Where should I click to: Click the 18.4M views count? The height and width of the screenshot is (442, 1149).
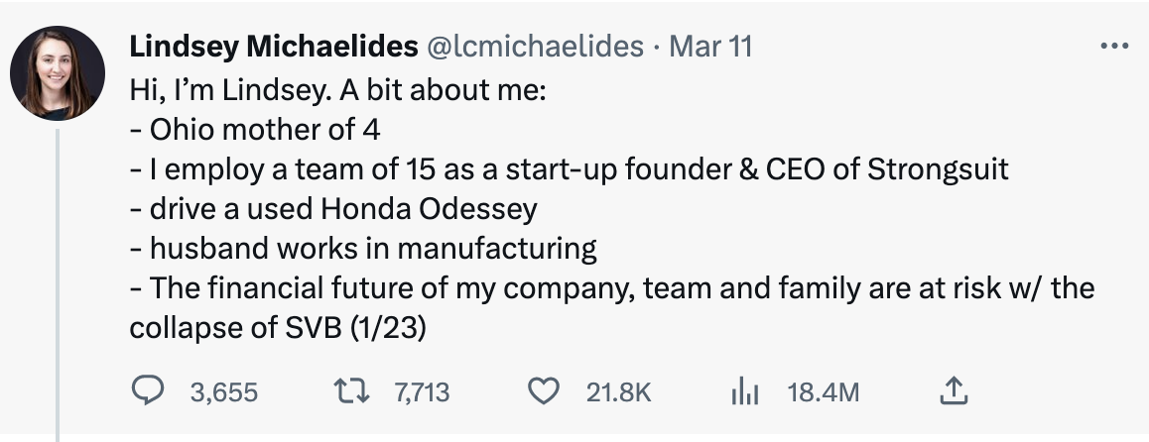(x=823, y=392)
